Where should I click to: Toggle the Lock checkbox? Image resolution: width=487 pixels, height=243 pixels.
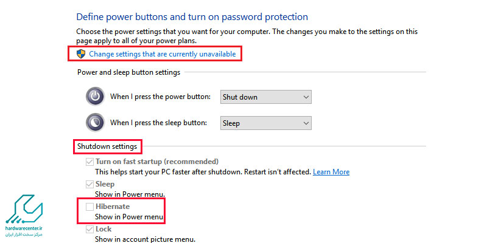[x=89, y=230]
